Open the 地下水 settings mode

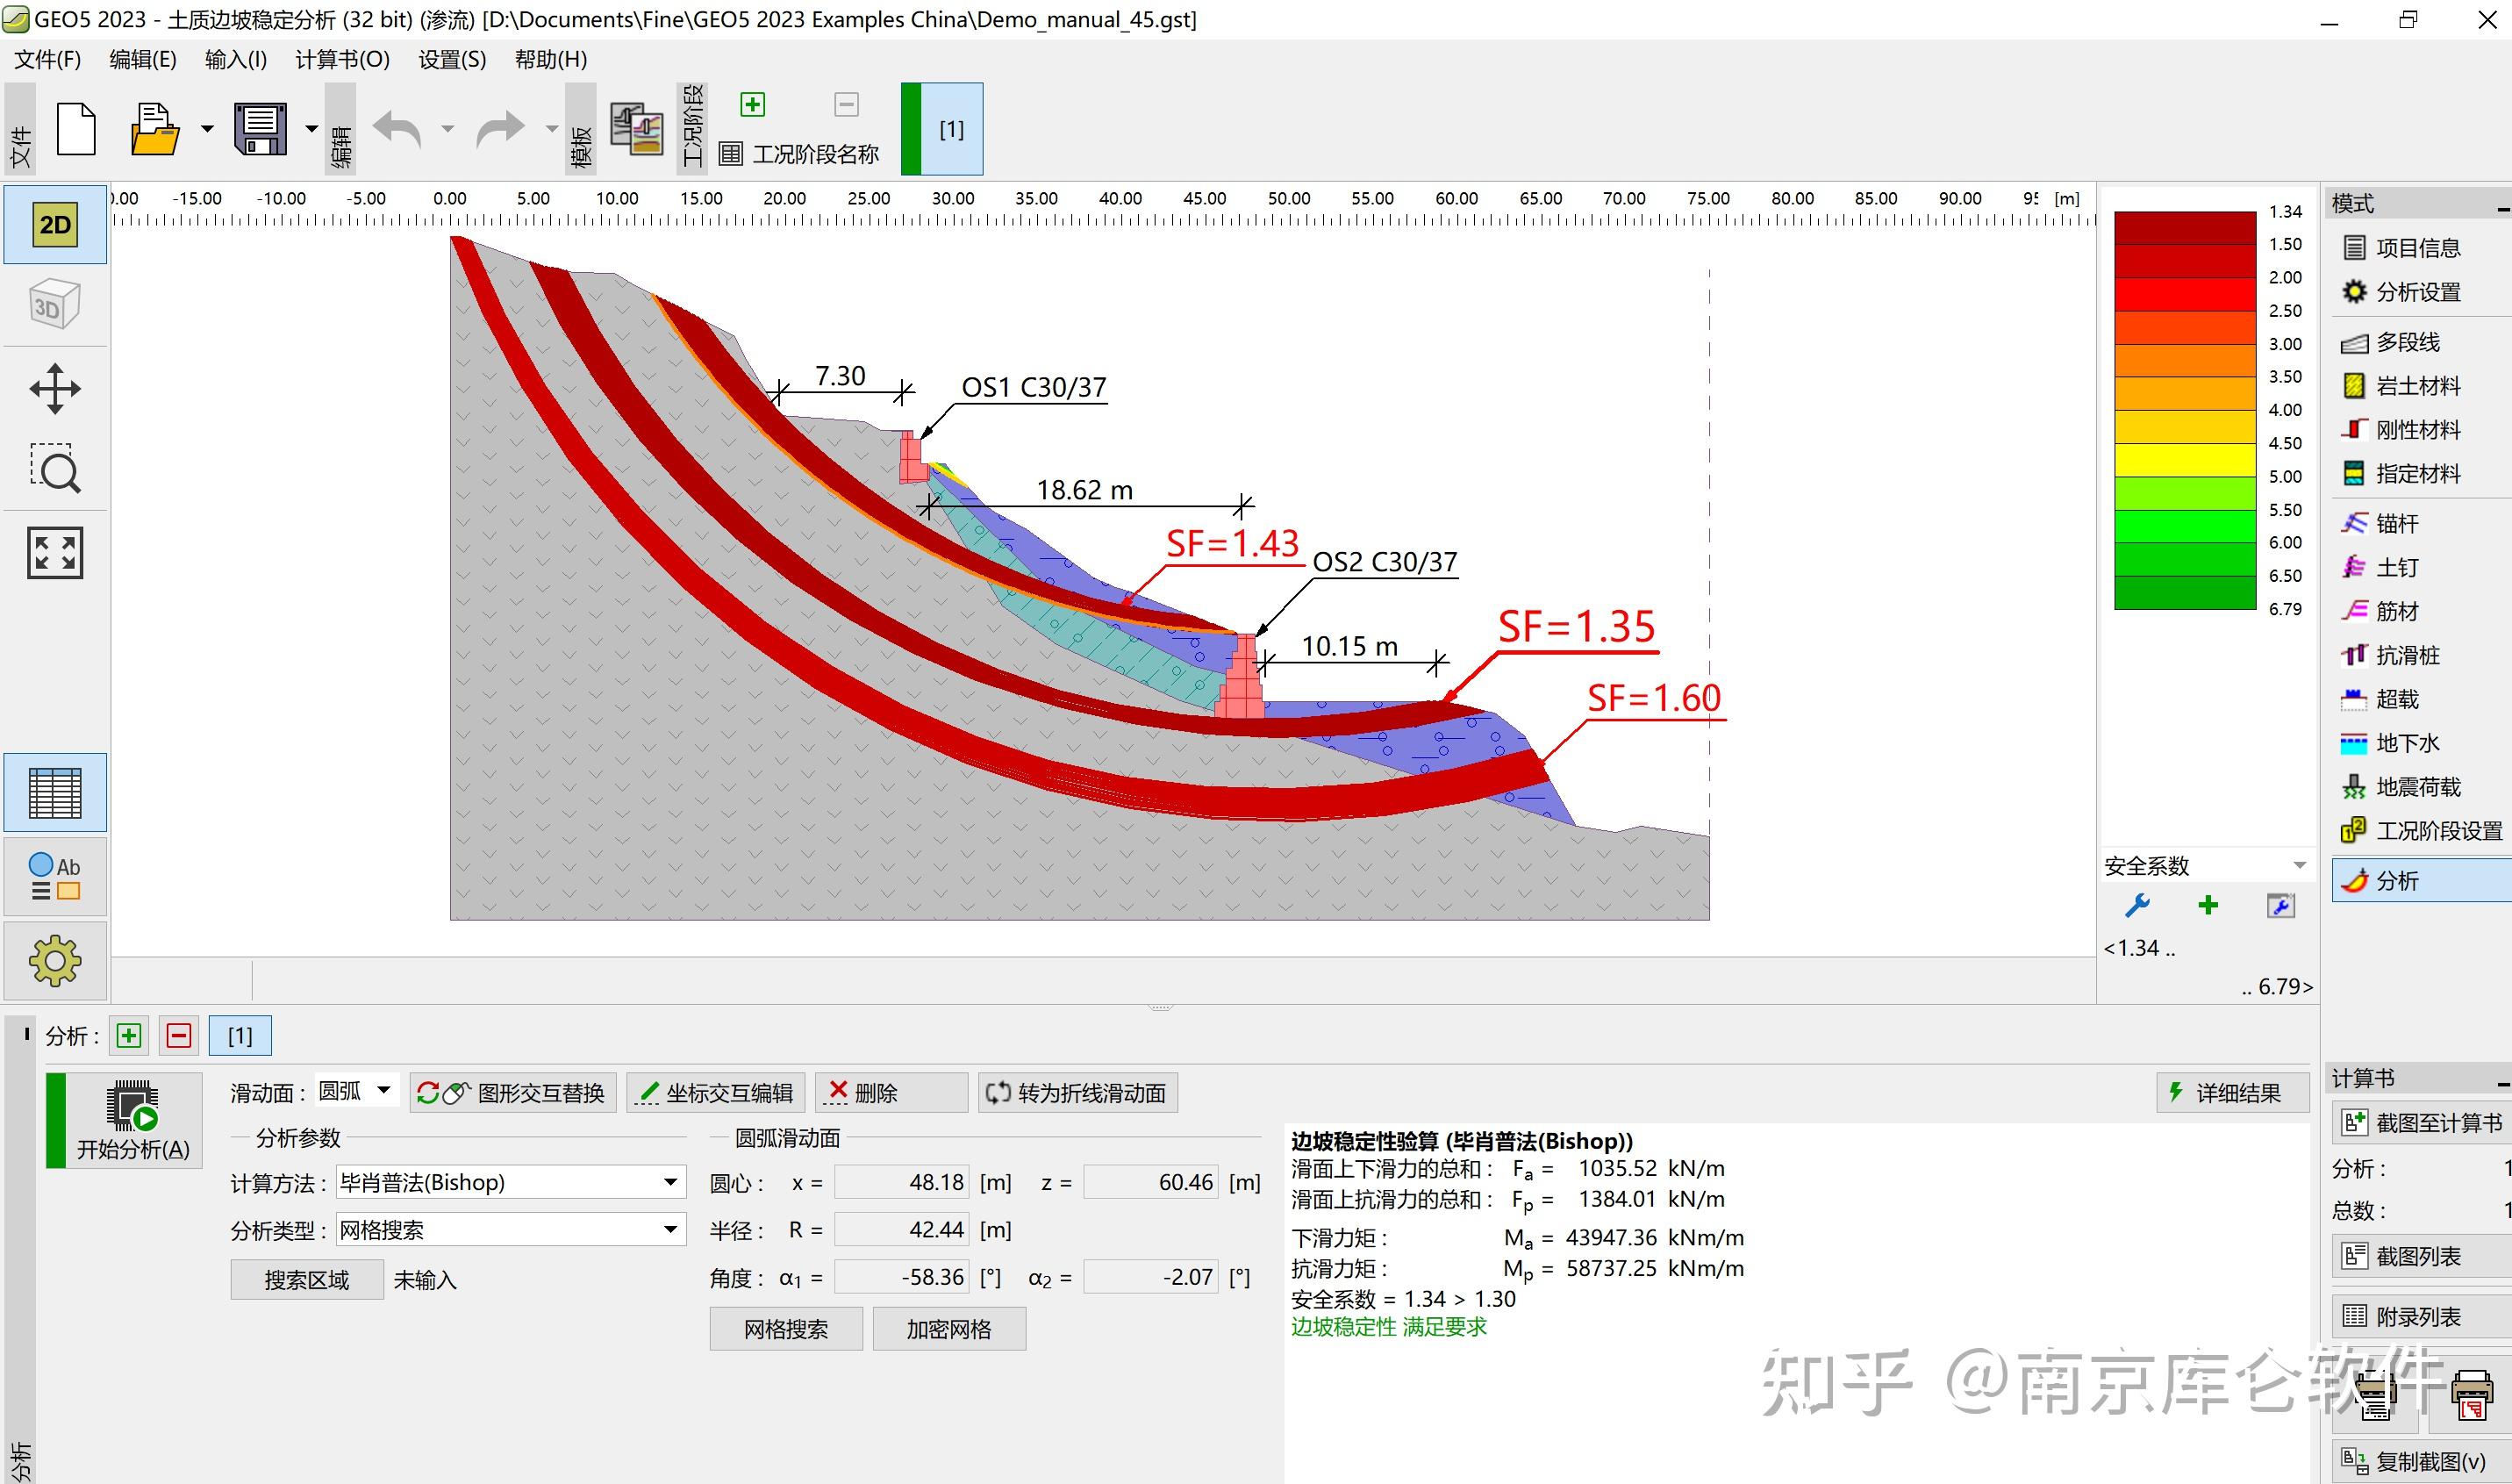(2403, 743)
